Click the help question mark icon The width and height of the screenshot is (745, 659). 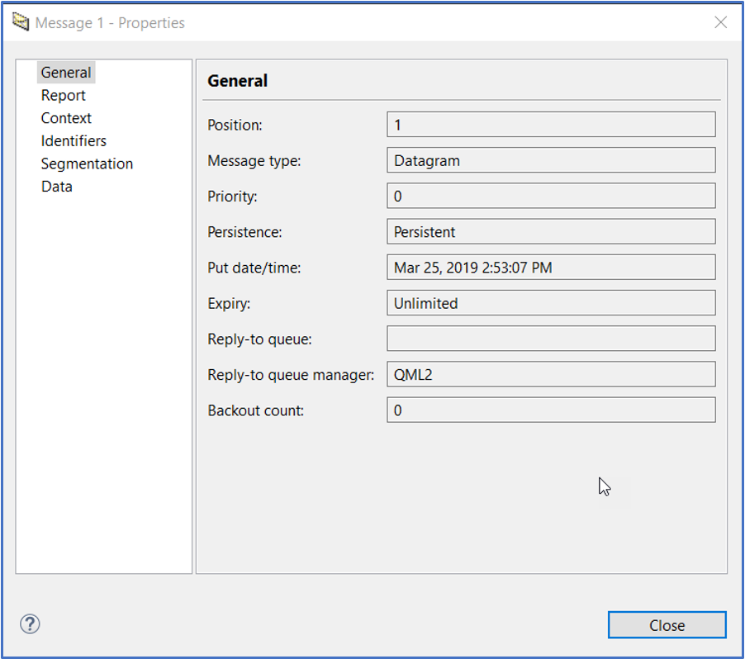point(30,624)
